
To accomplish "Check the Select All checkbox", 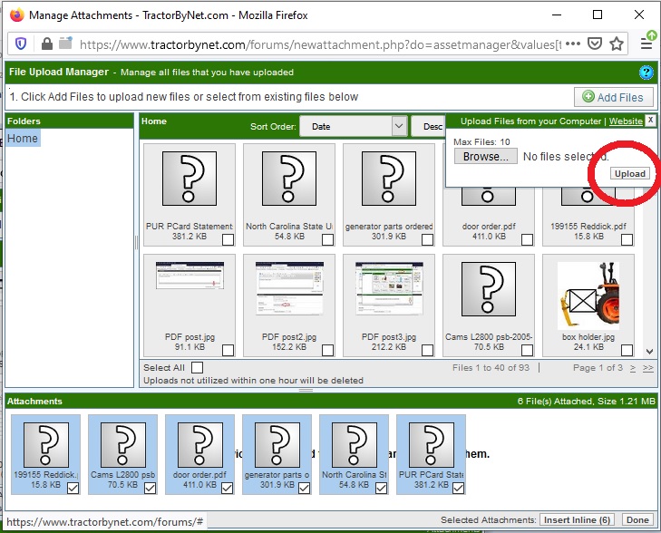I will pos(198,367).
